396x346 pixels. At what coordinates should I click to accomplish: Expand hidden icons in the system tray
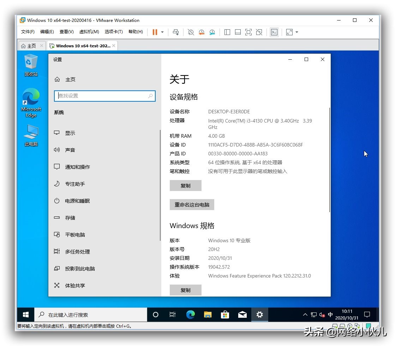[305, 315]
